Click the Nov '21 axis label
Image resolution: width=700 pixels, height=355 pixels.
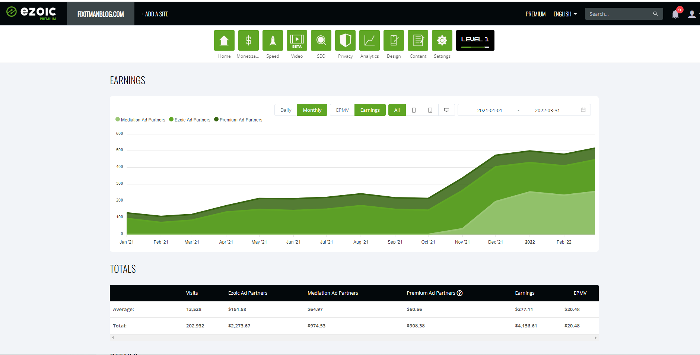462,242
